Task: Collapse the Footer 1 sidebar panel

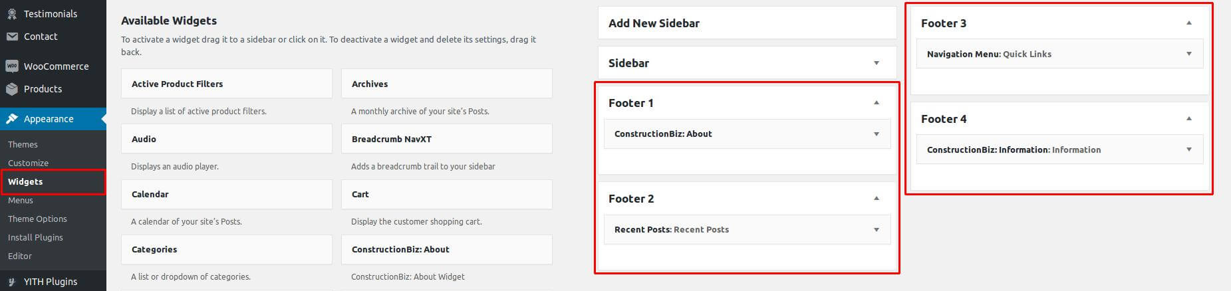Action: tap(877, 103)
